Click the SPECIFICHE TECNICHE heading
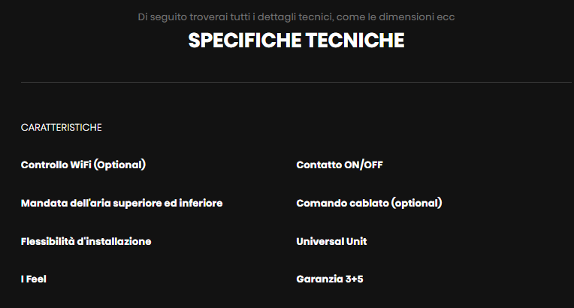This screenshot has height=308, width=574. [296, 41]
